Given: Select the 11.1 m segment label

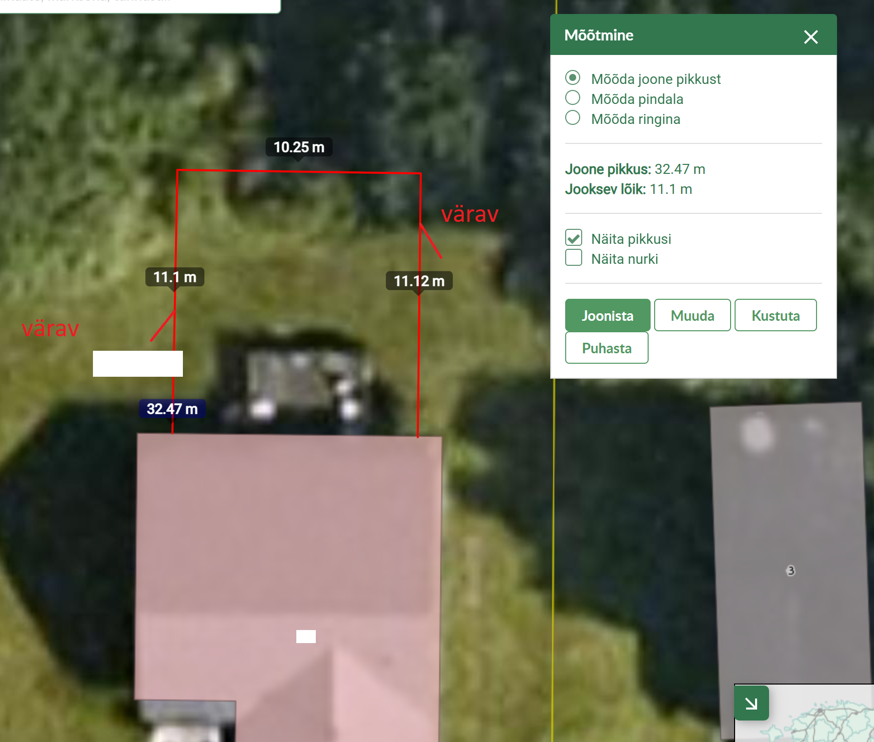Looking at the screenshot, I should pos(174,277).
